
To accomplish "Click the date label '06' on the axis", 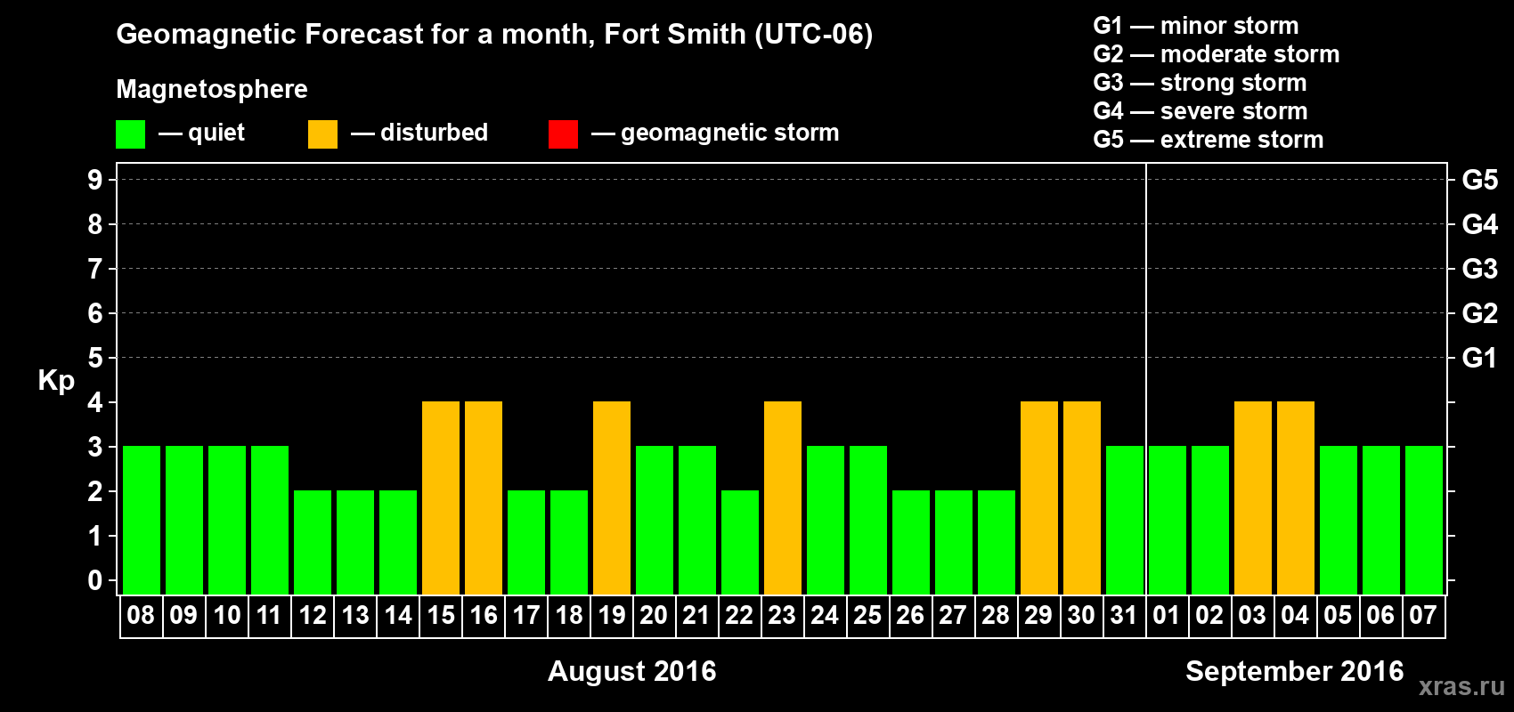I will click(1380, 615).
